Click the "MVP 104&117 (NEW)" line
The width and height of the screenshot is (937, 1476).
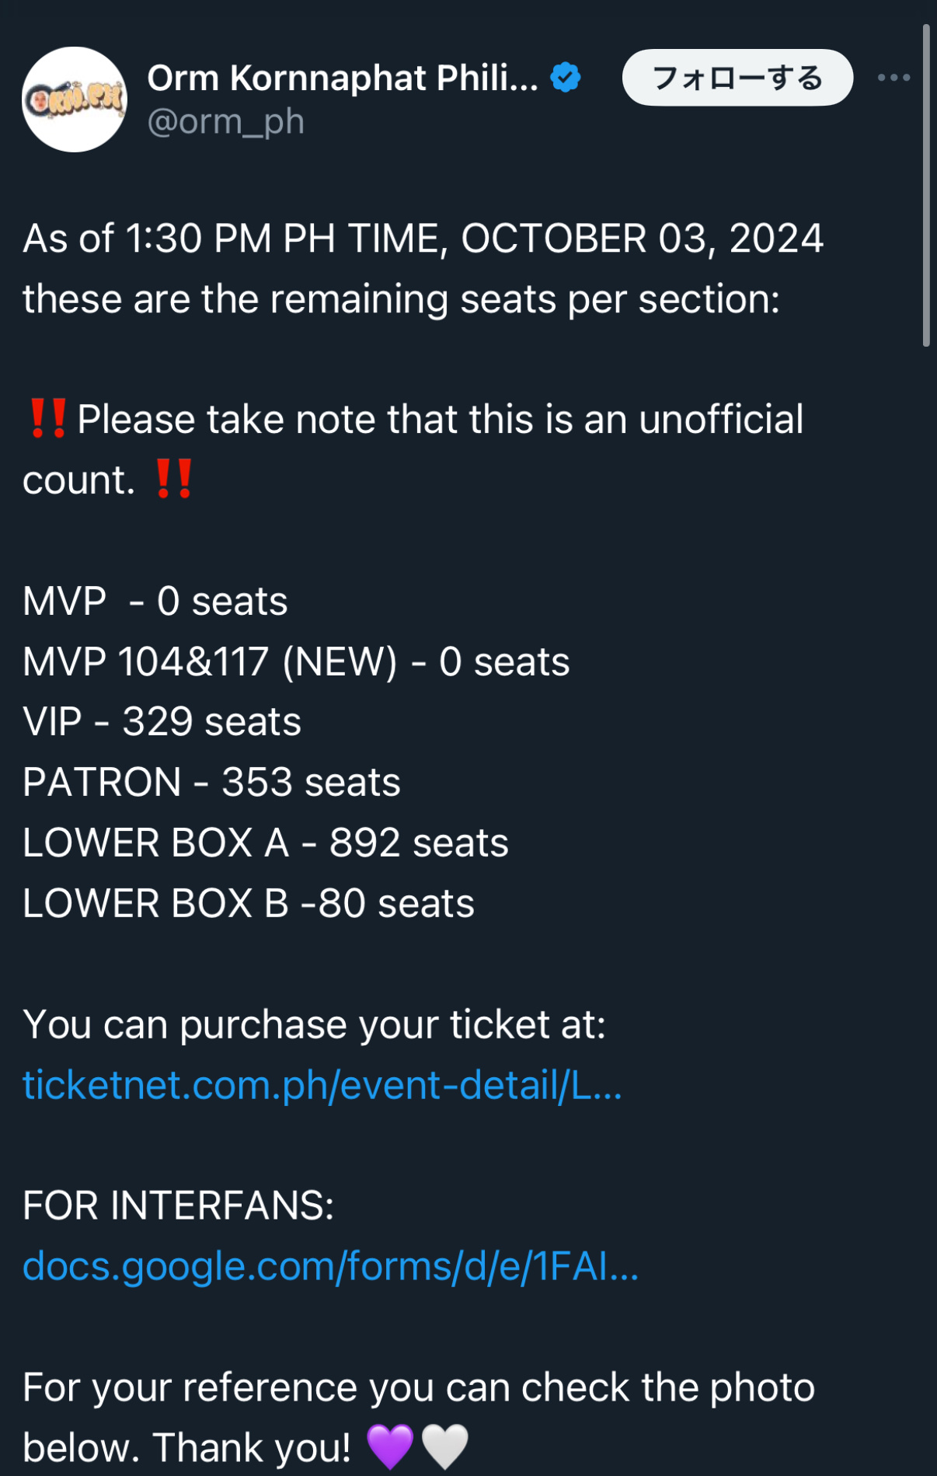(x=296, y=662)
